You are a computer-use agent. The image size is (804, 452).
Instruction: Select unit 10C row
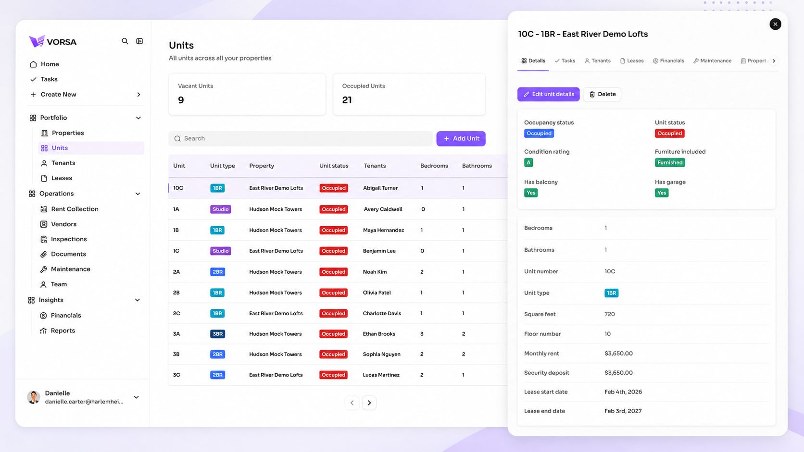pyautogui.click(x=338, y=188)
